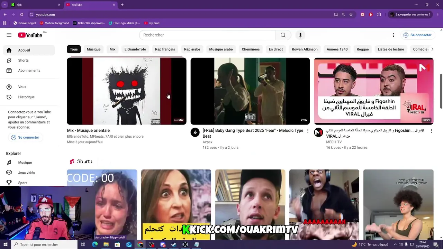The image size is (443, 249).
Task: Open the Mix Musique orientale thumbnail
Action: [x=127, y=91]
